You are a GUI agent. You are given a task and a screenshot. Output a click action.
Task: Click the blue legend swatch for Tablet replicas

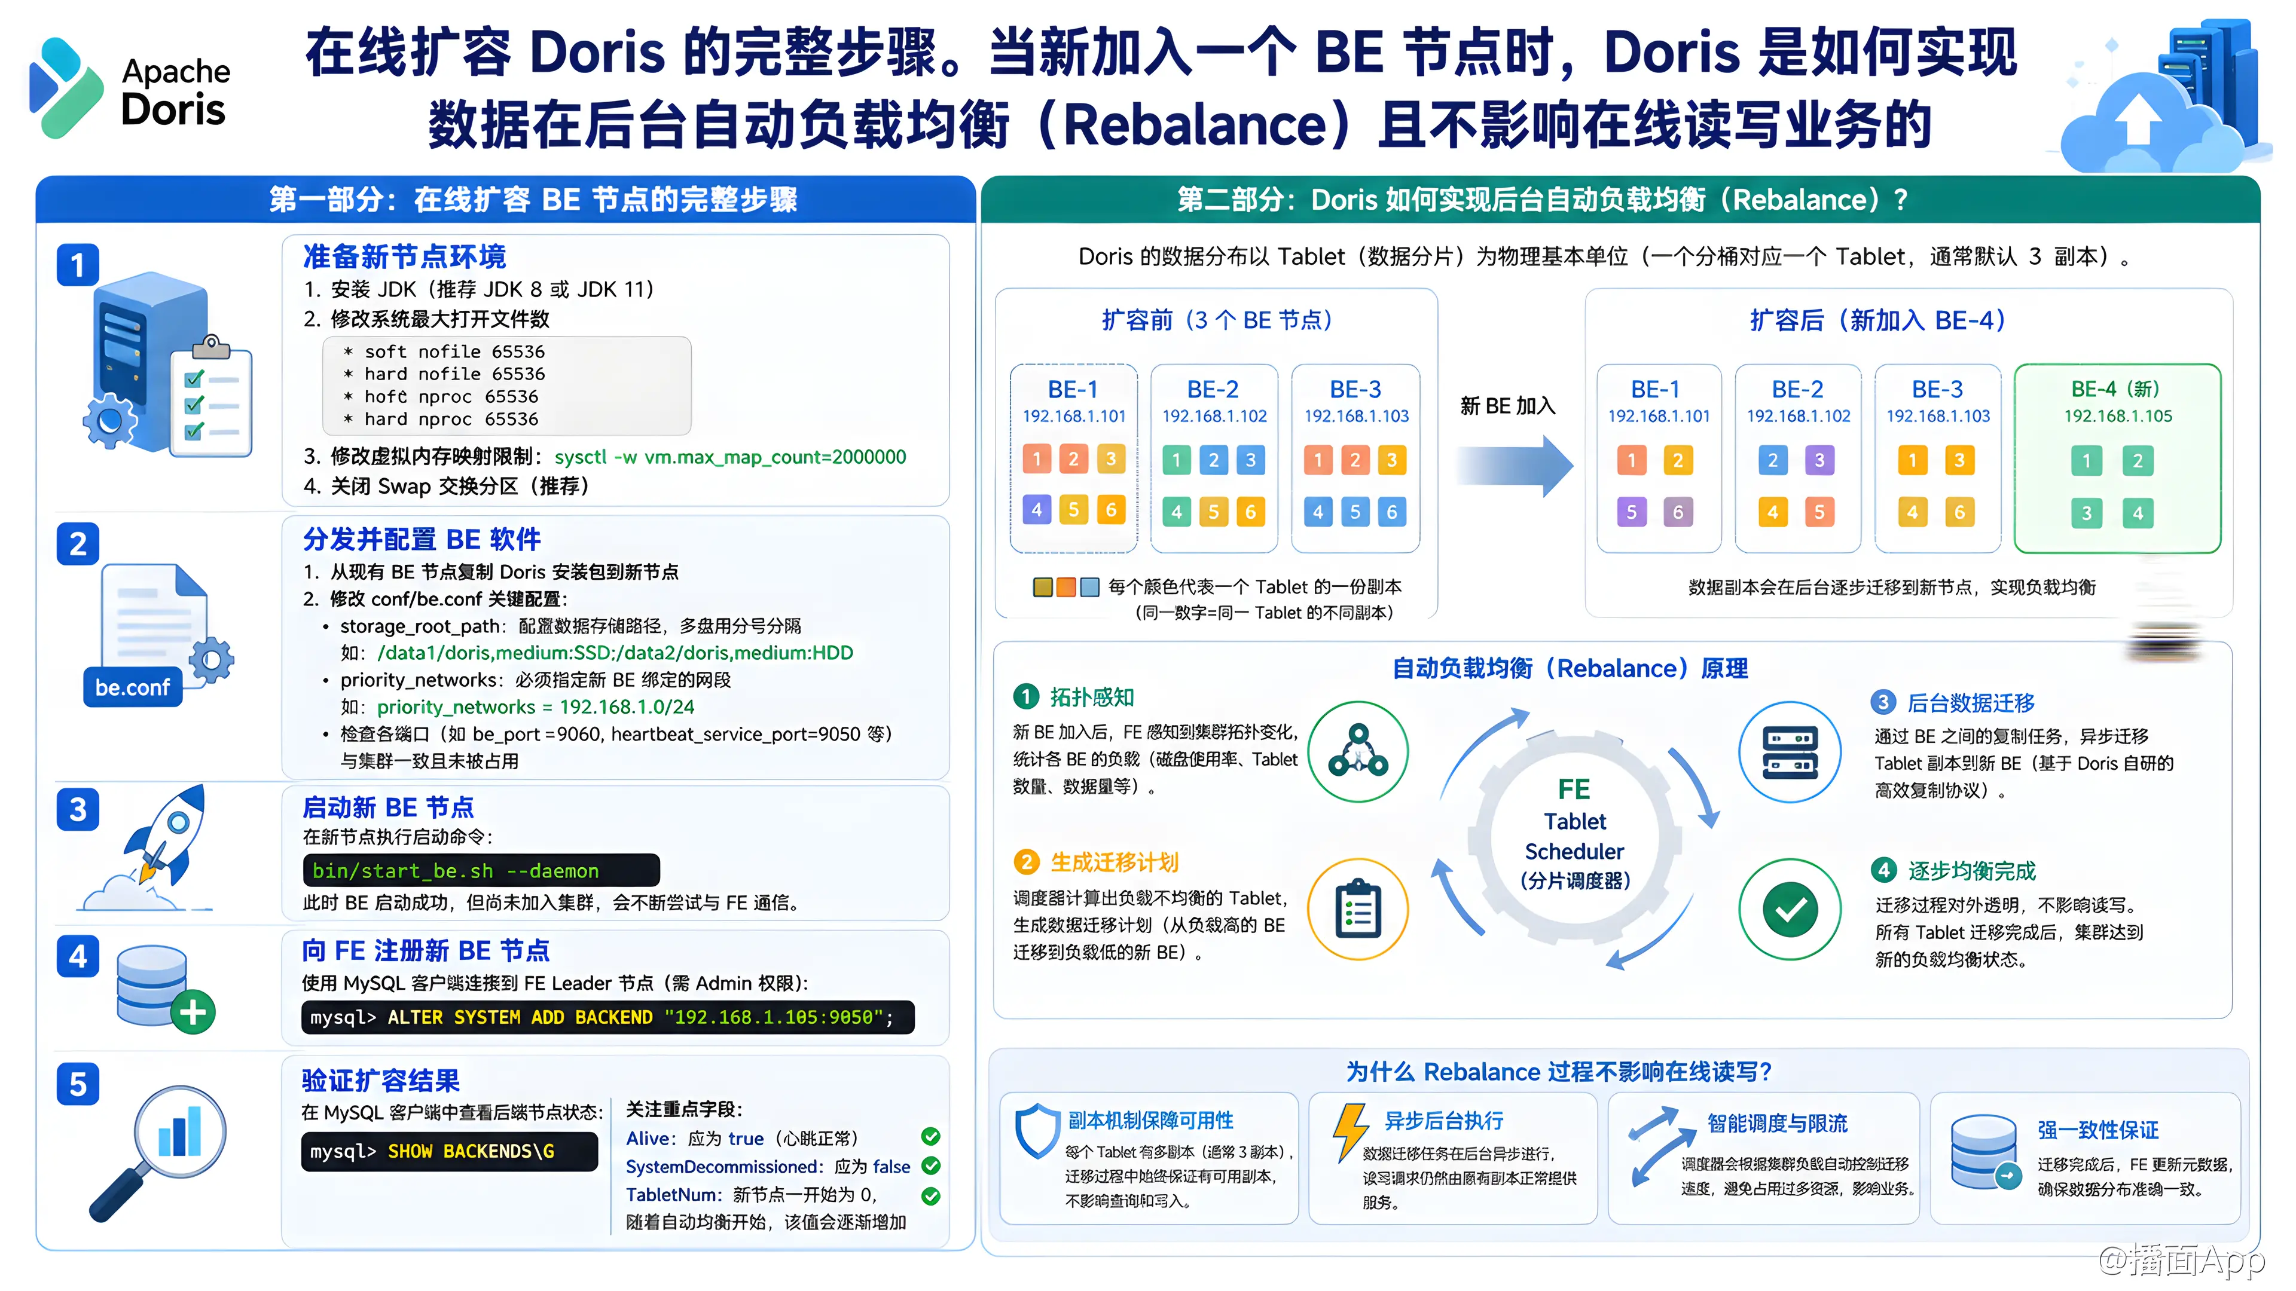[1089, 587]
